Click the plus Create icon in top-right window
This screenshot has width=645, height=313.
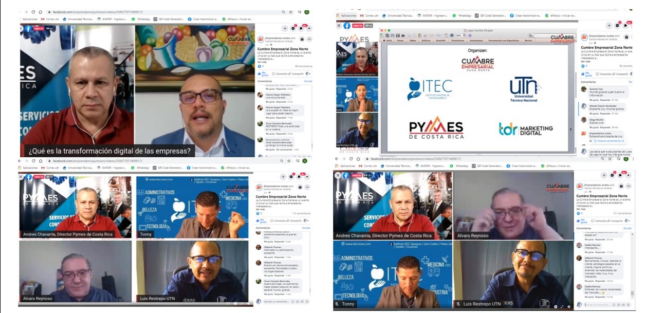(609, 25)
